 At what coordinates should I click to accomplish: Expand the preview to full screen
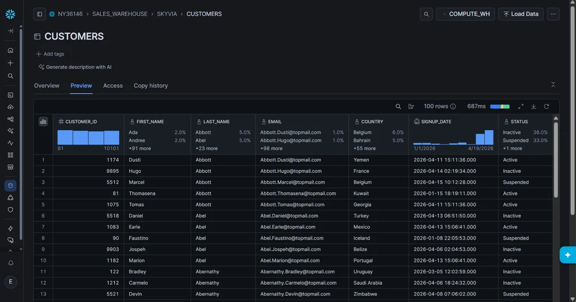tap(520, 106)
